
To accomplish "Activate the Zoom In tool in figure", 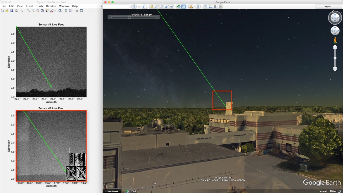I will pyautogui.click(x=28, y=11).
